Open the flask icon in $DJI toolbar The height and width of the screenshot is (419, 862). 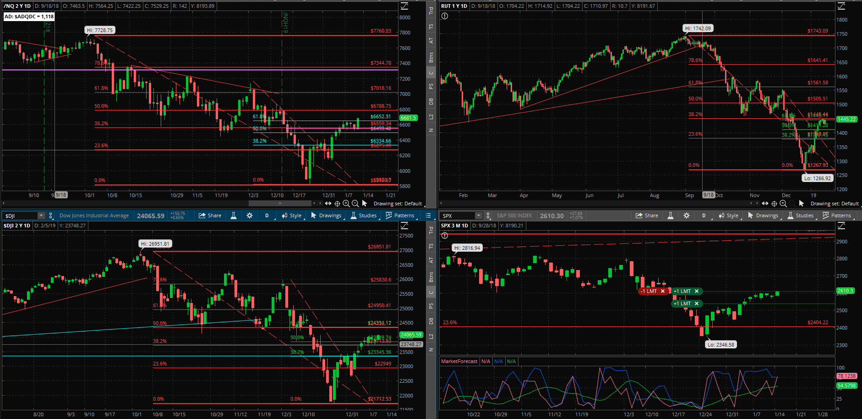(234, 215)
